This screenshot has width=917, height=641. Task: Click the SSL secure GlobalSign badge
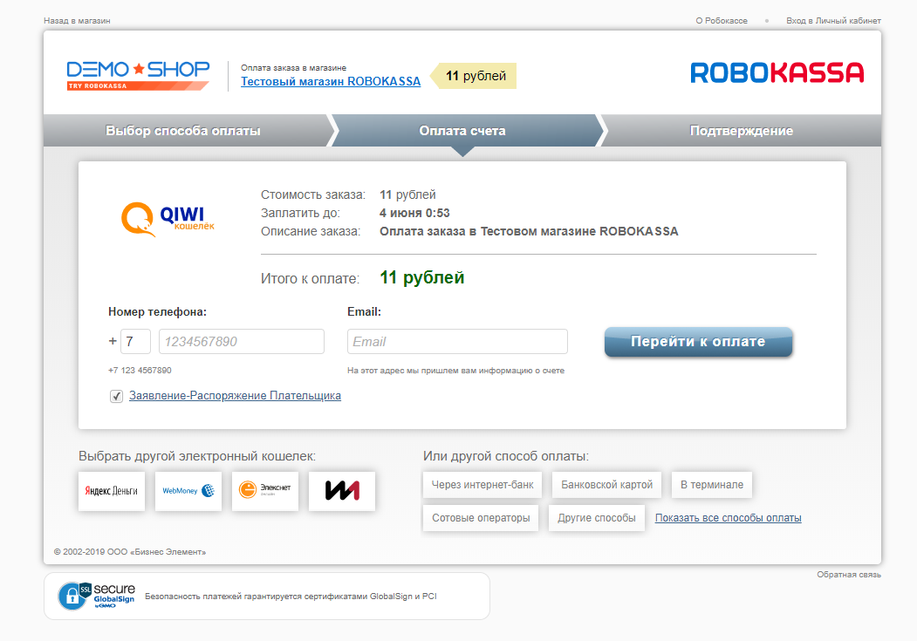click(x=97, y=596)
